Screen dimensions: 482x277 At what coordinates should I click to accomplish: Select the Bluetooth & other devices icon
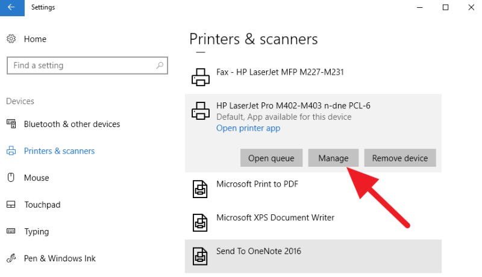(11, 124)
